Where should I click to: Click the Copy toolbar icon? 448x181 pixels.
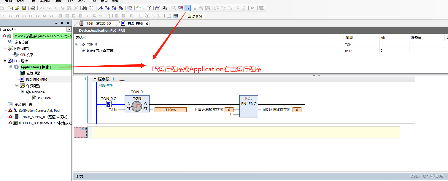62,8
